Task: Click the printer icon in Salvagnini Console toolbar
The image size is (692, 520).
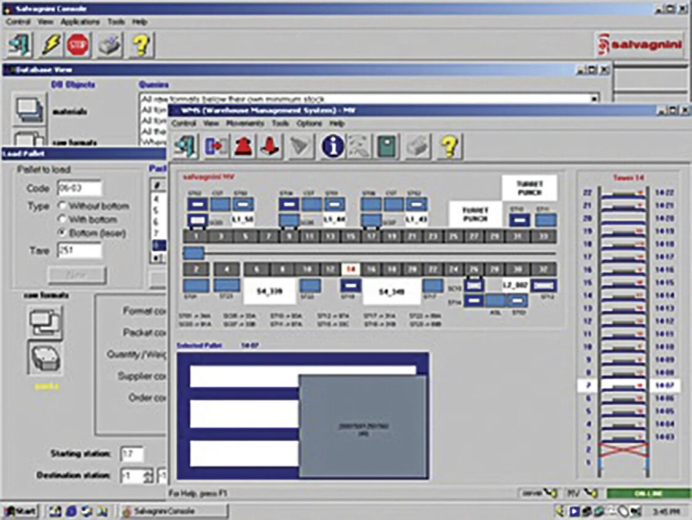Action: 109,45
